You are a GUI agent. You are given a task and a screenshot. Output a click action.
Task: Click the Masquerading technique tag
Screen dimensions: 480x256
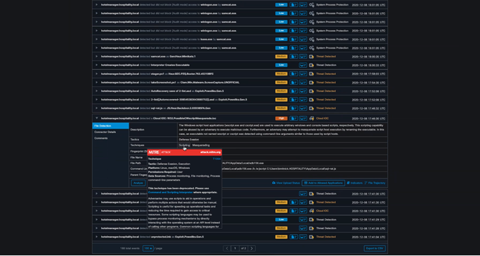[x=201, y=145]
